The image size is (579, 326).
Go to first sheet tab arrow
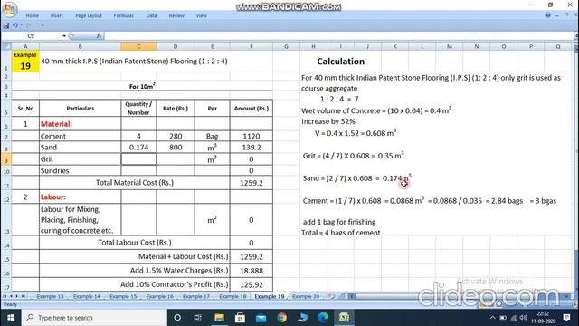coord(5,296)
